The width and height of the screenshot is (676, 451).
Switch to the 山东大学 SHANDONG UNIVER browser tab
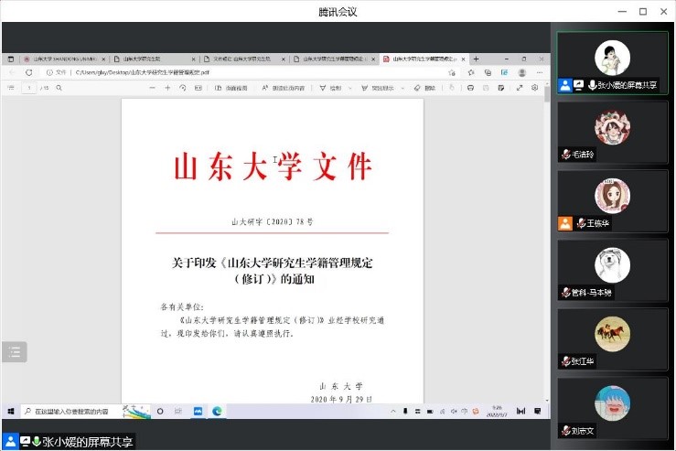pyautogui.click(x=64, y=59)
